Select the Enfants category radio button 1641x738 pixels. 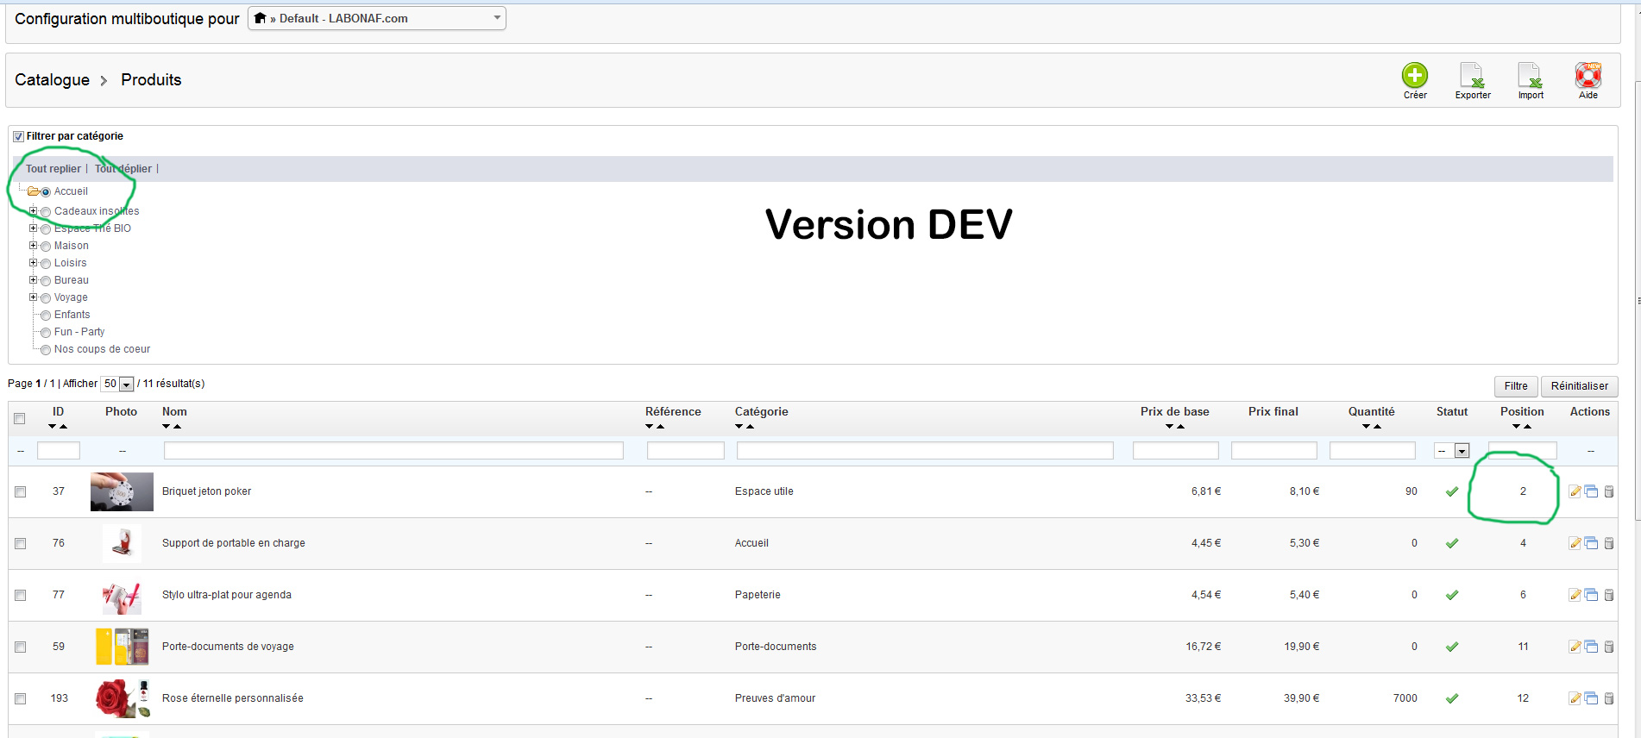(46, 316)
